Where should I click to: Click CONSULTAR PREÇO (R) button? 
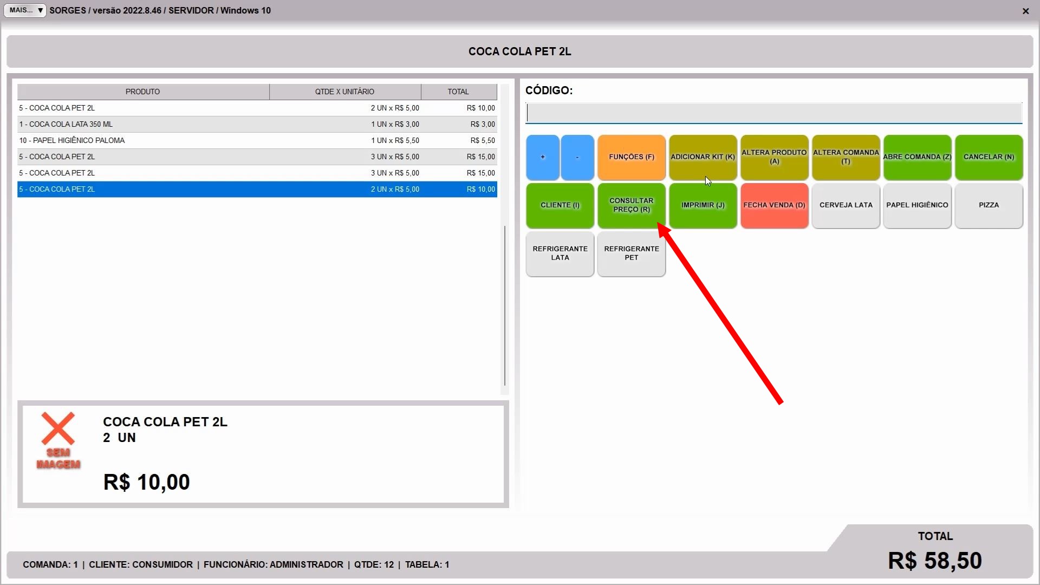pos(631,205)
